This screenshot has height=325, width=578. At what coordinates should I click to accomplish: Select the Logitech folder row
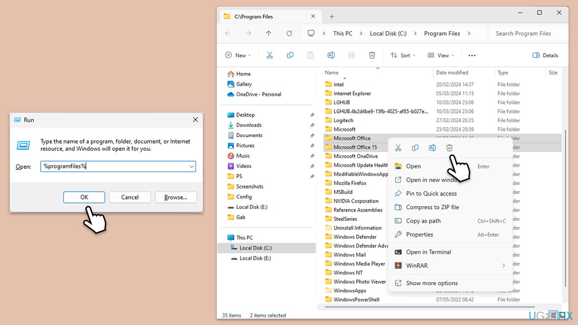443,121
